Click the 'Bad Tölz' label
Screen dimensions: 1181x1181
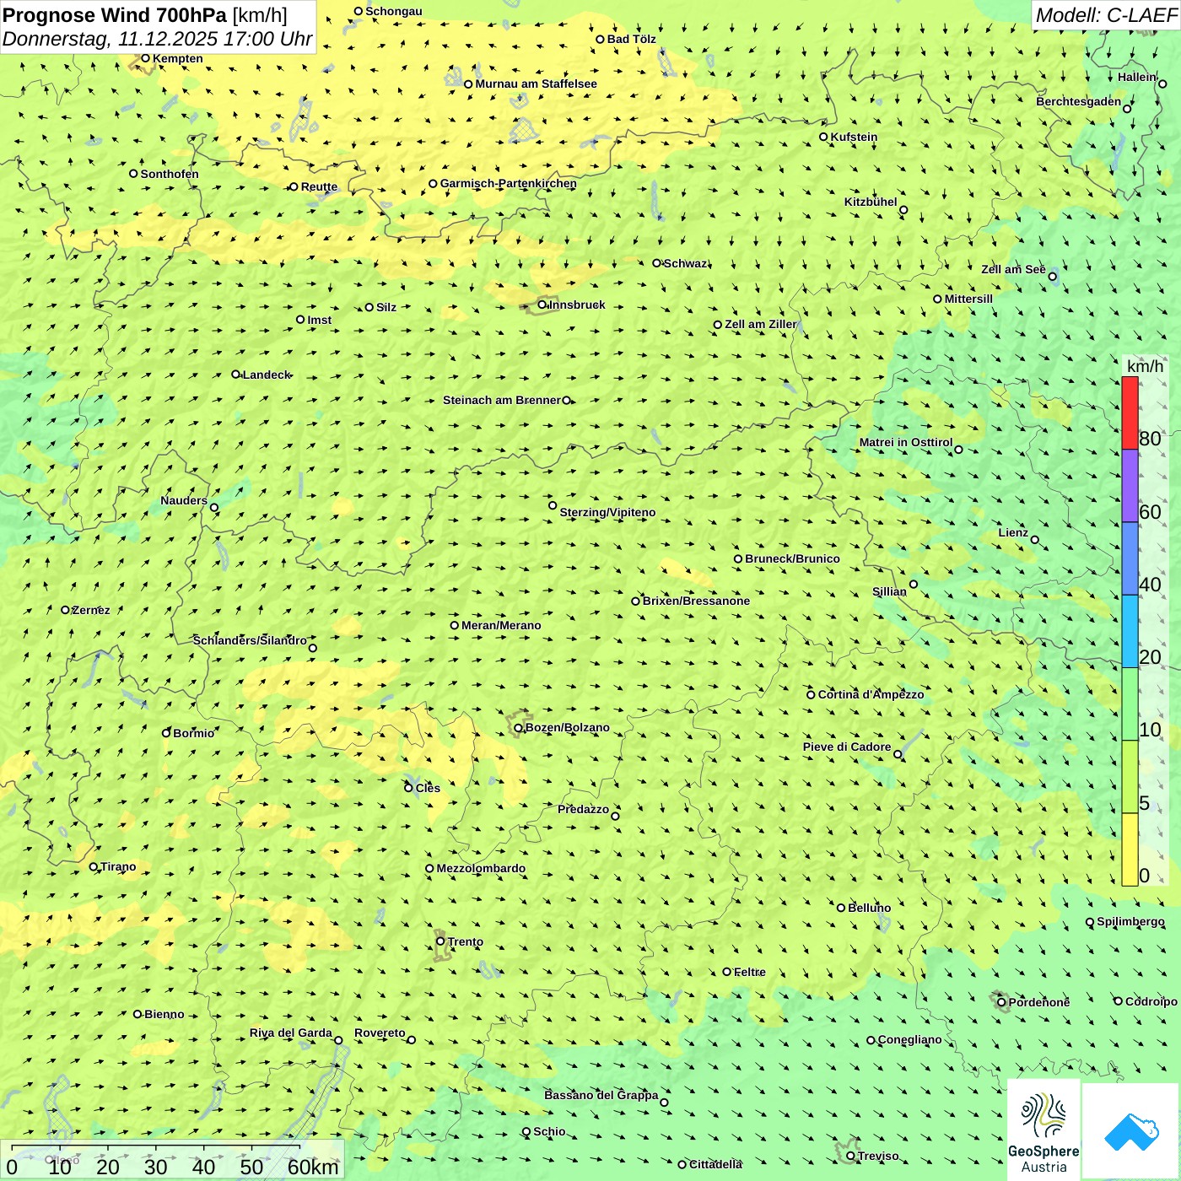click(x=631, y=39)
